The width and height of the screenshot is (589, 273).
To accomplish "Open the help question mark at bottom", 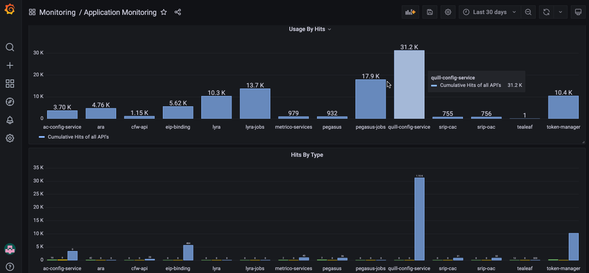I will coord(10,266).
